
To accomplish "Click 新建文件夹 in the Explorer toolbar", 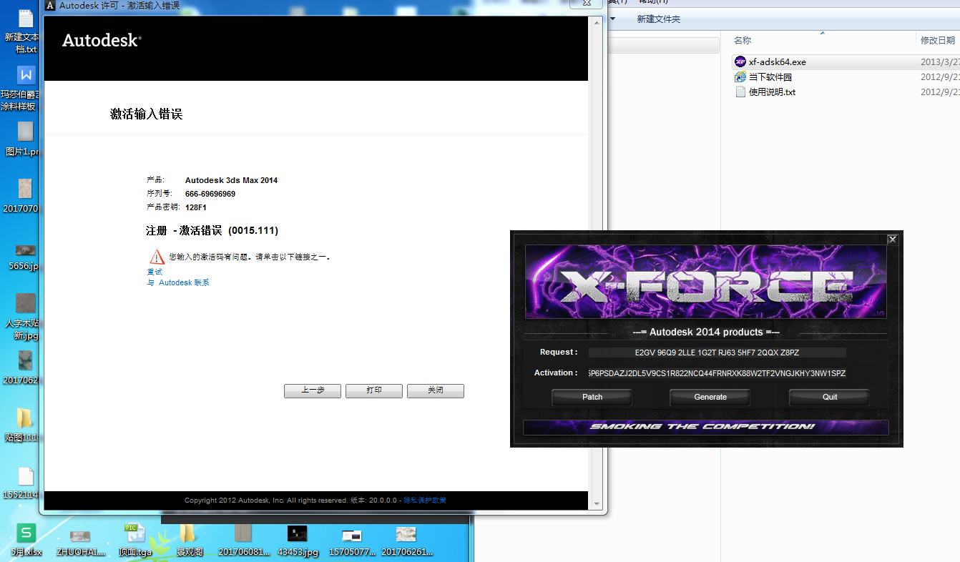I will (659, 19).
